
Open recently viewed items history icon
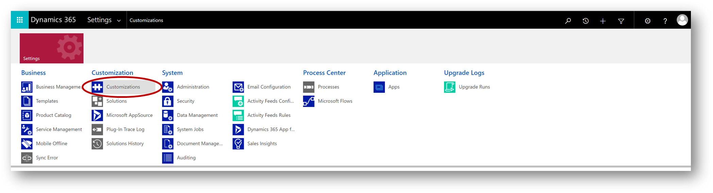pyautogui.click(x=585, y=21)
